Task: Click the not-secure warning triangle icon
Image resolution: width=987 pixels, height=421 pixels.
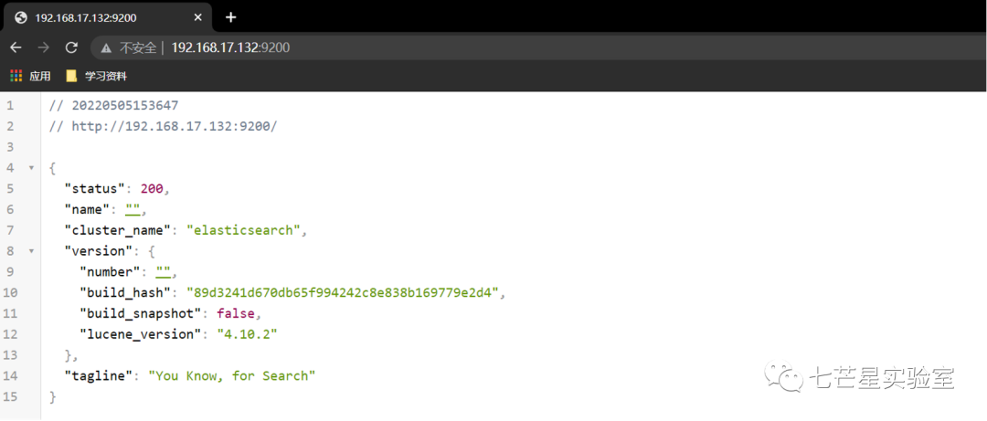Action: tap(106, 47)
